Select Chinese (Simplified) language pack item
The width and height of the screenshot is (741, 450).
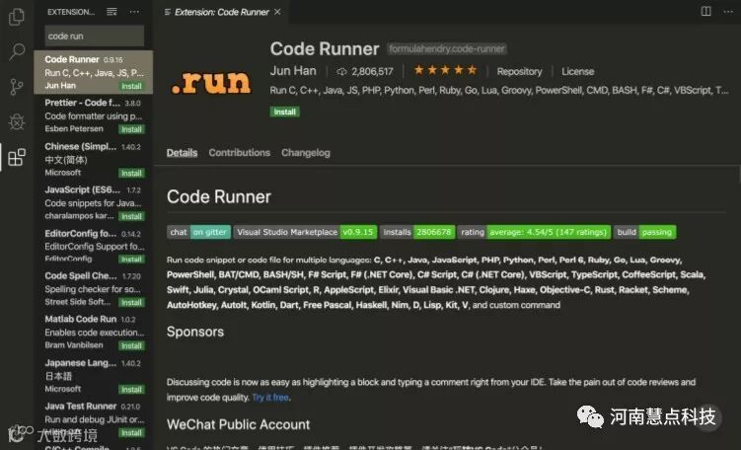pos(94,159)
